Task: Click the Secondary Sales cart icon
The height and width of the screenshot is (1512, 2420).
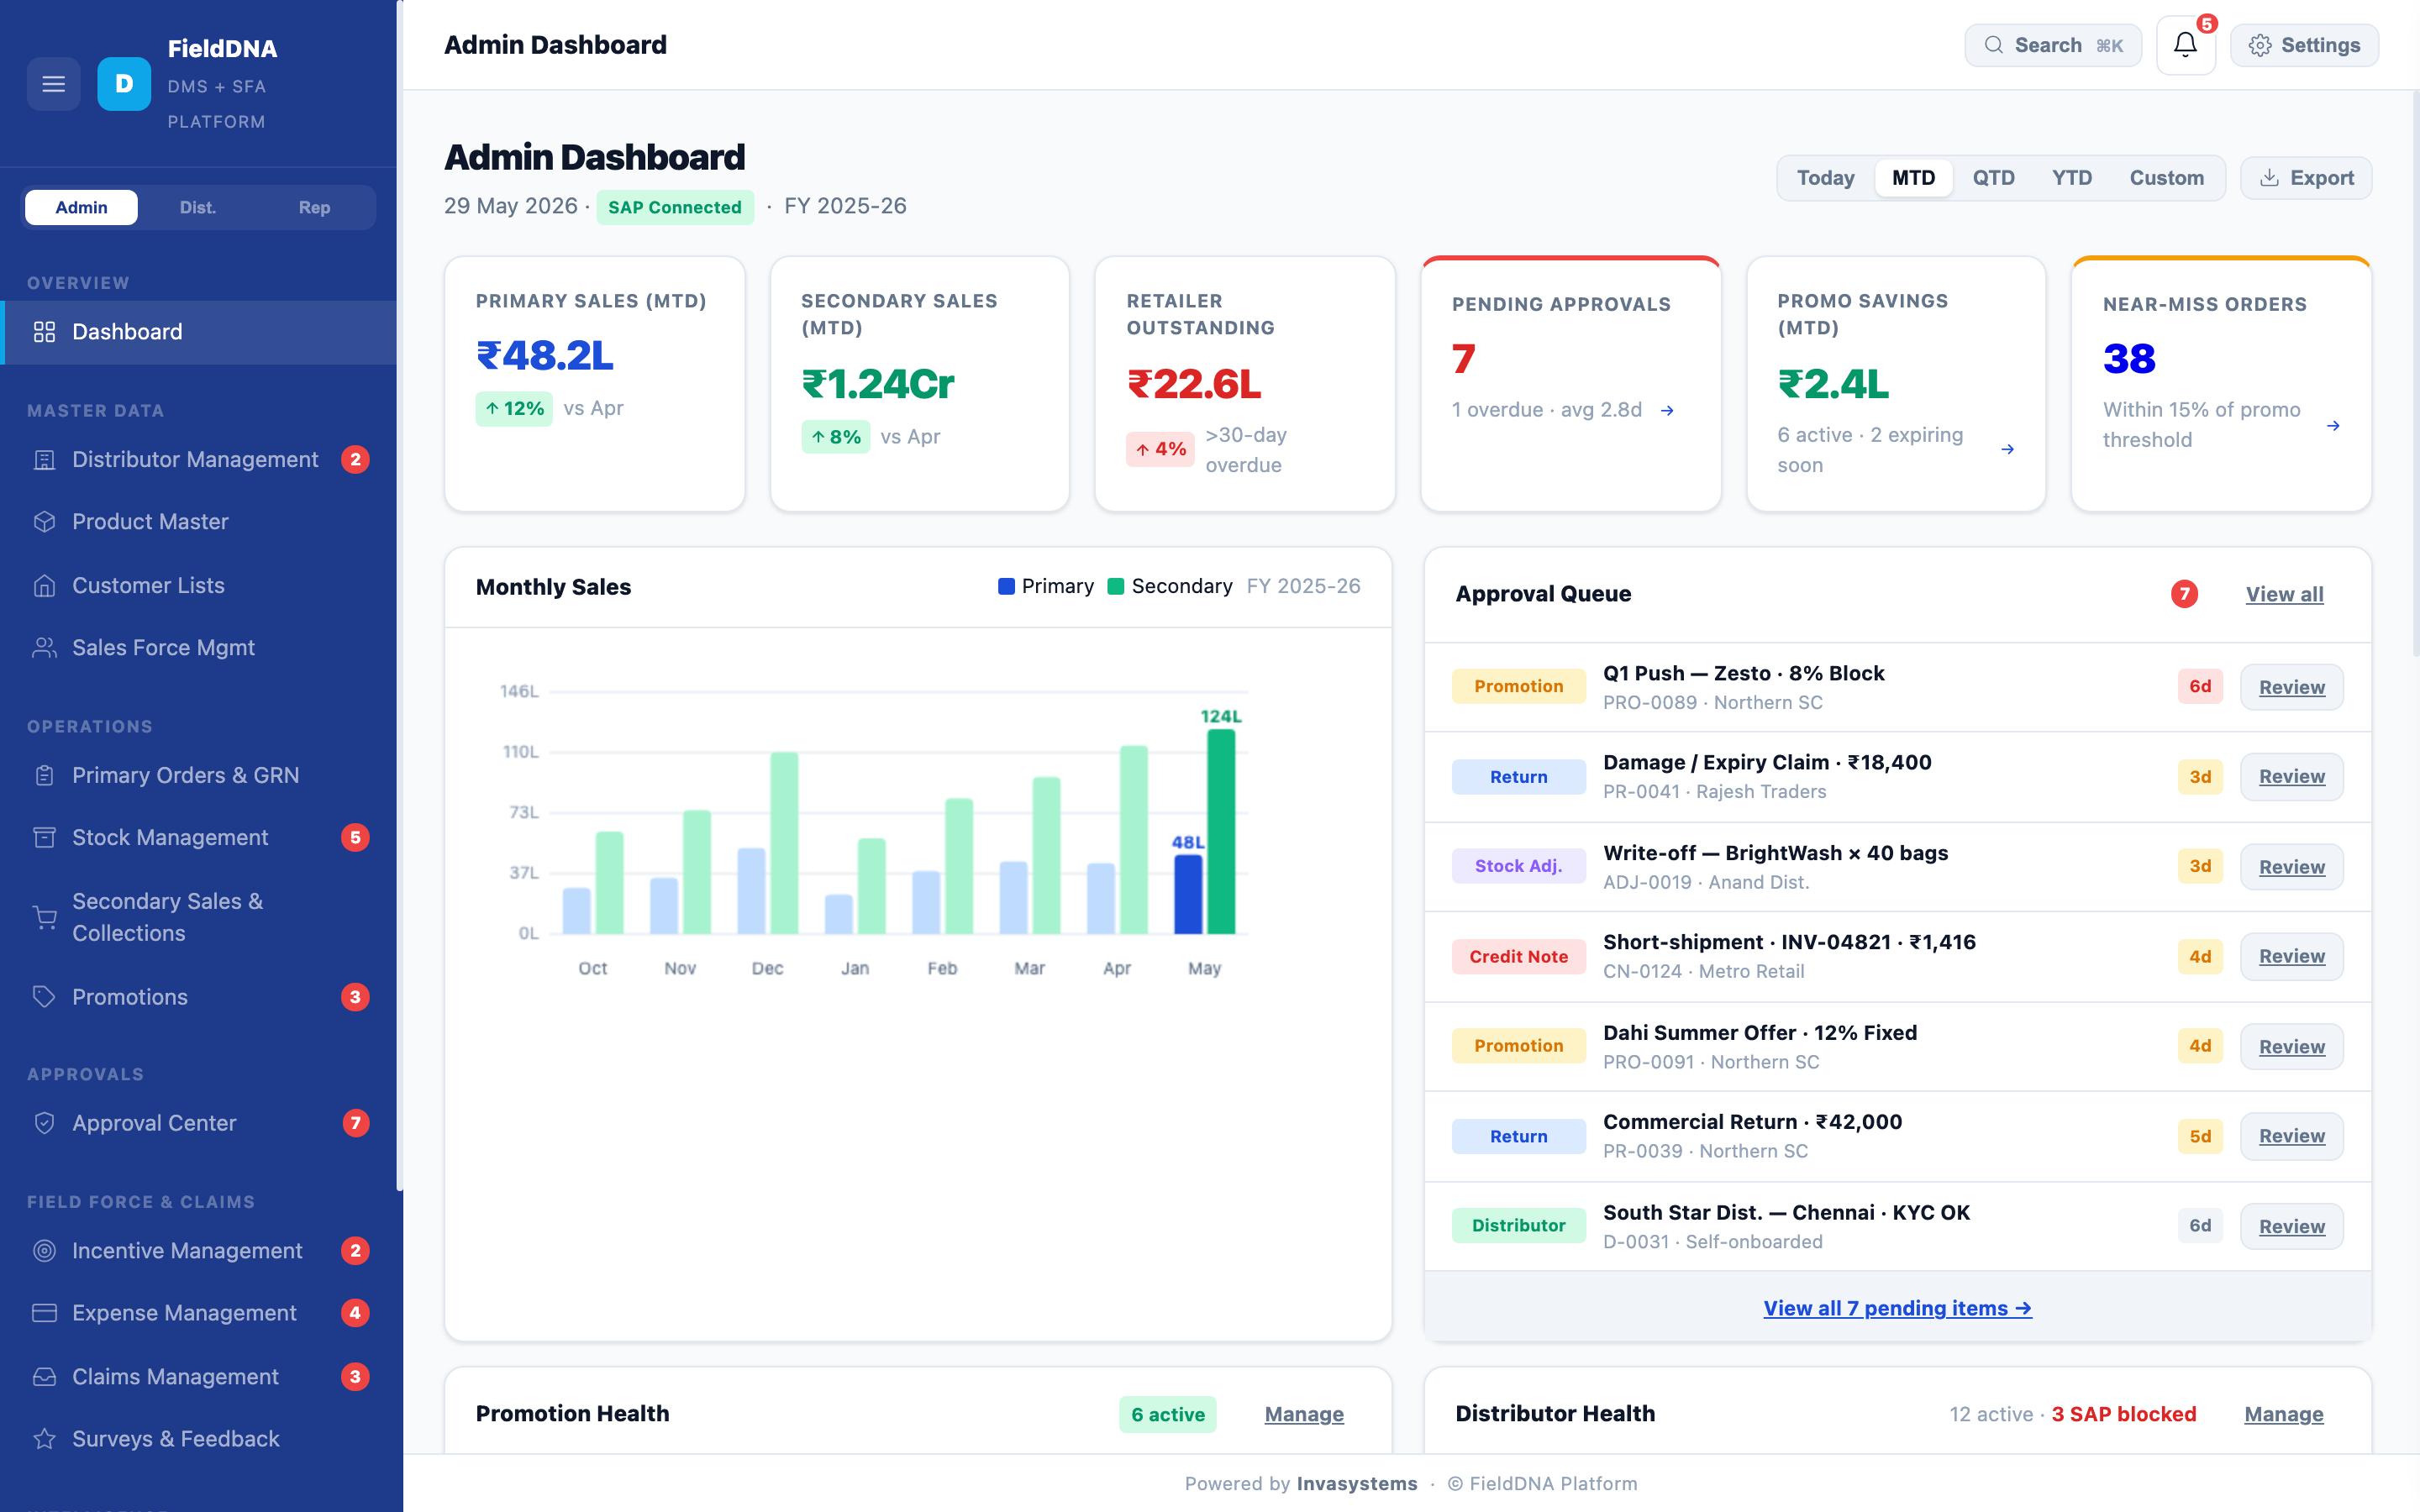Action: (x=44, y=917)
